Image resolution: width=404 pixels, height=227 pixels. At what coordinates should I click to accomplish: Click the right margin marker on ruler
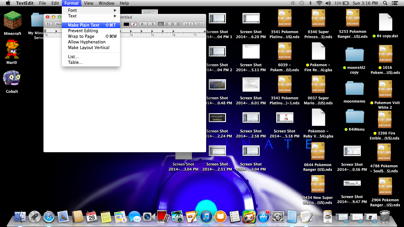click(x=205, y=31)
